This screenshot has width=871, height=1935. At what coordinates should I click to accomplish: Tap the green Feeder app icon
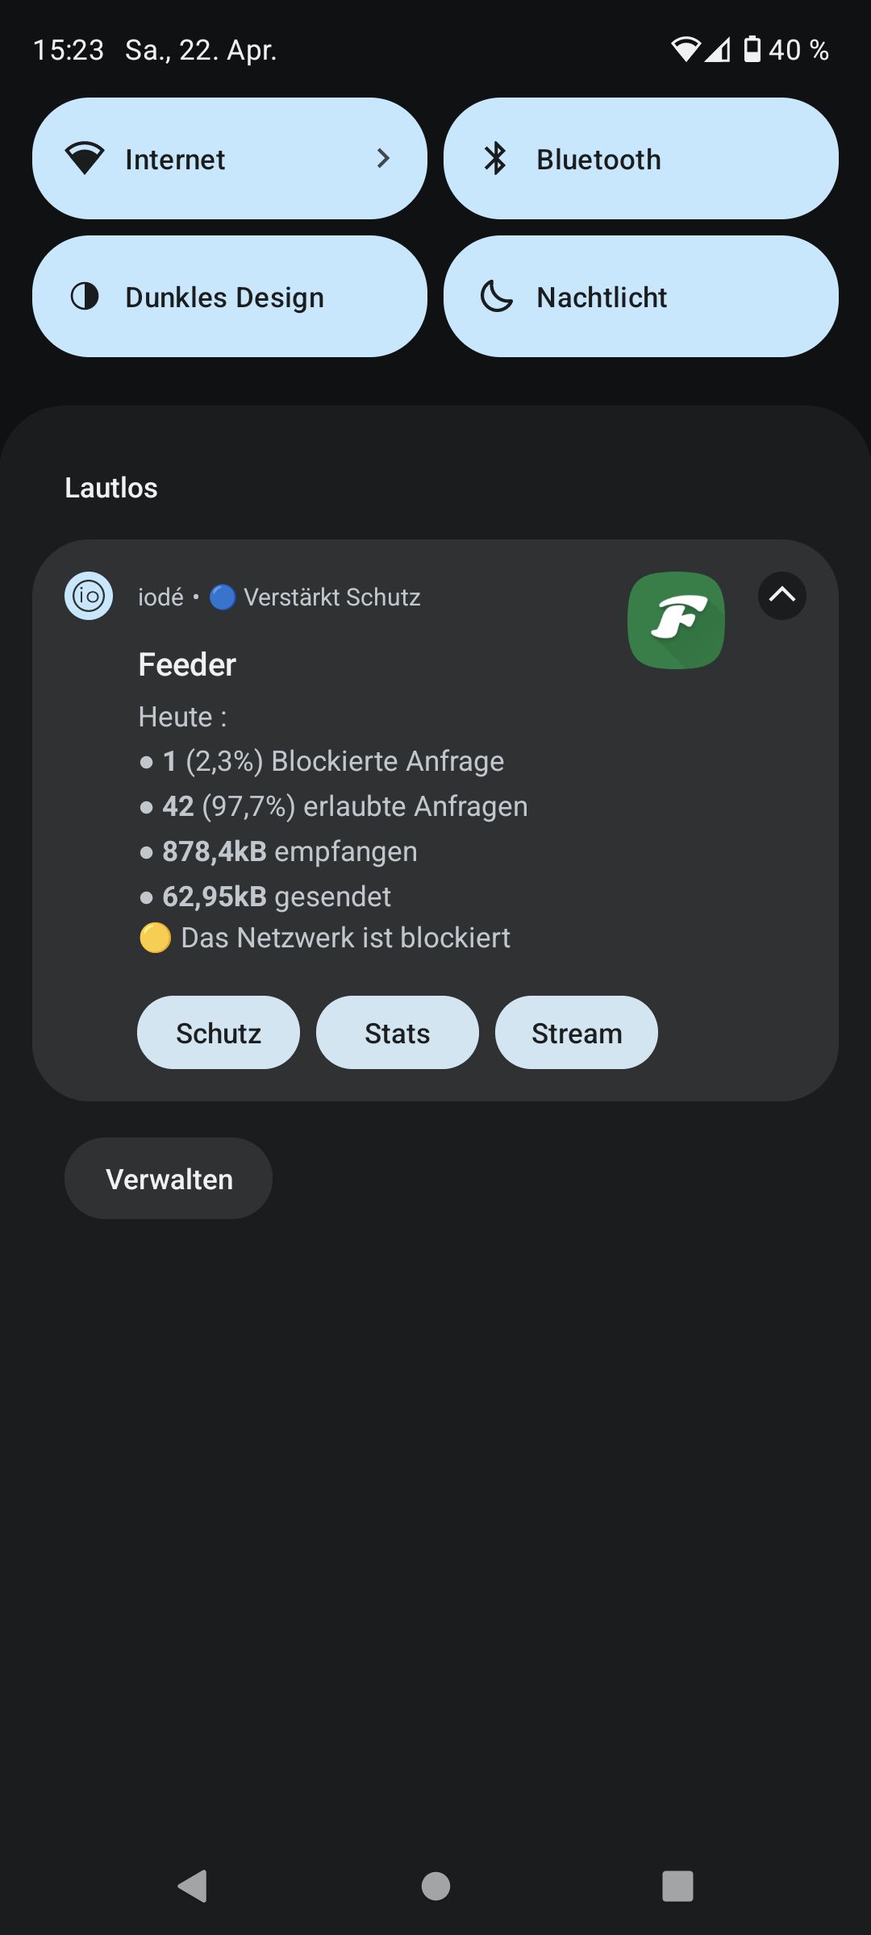(x=676, y=620)
